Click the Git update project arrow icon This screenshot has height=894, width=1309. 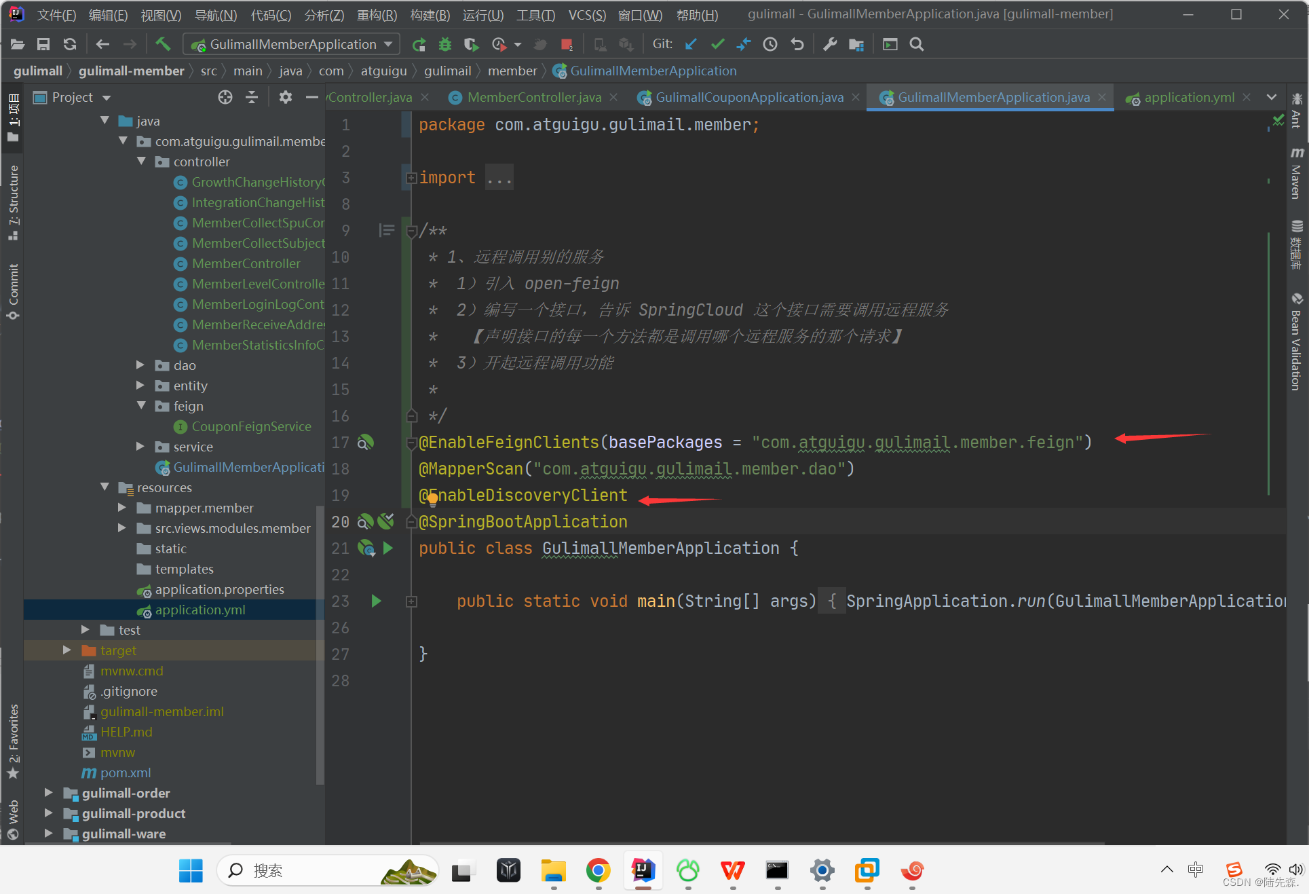click(691, 44)
